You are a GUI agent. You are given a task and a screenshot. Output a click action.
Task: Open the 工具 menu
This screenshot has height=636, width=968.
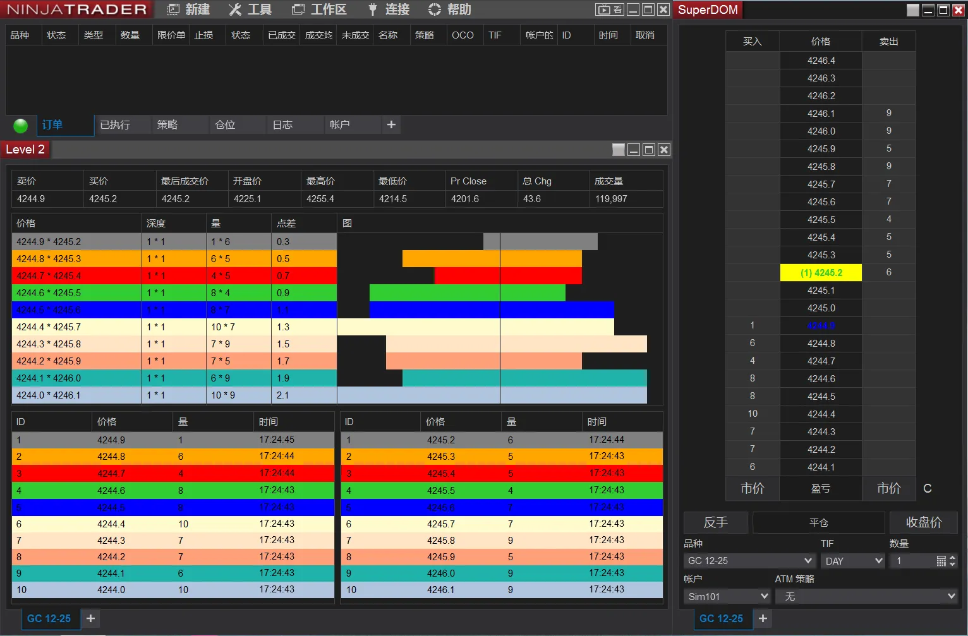250,9
